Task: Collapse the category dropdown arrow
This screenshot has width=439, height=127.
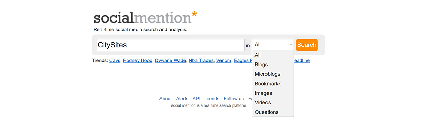Action: click(x=291, y=45)
